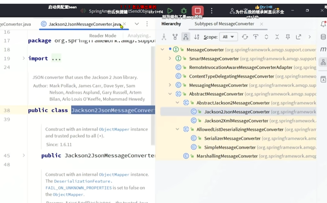327x203 pixels.
Task: Select the Subtypes of MessageConverter tab
Action: (x=224, y=24)
